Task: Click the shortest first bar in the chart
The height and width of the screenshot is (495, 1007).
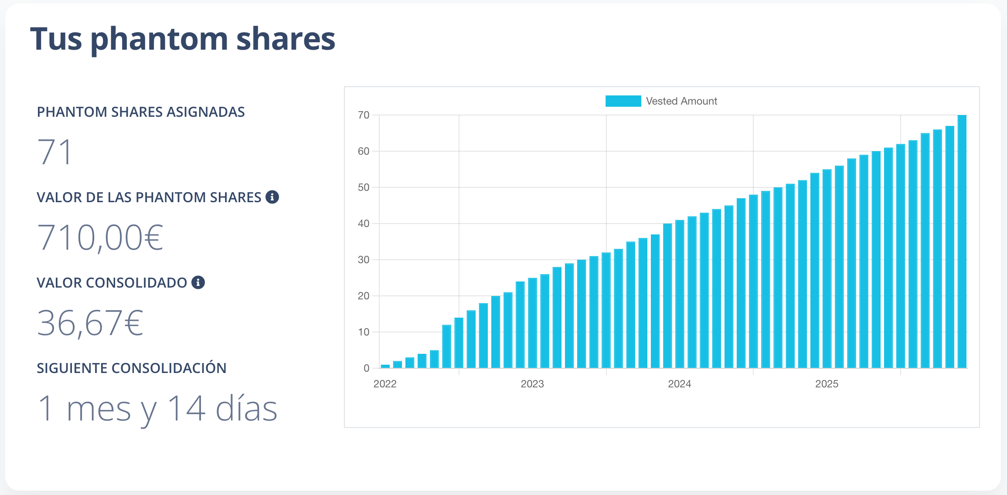Action: click(385, 366)
